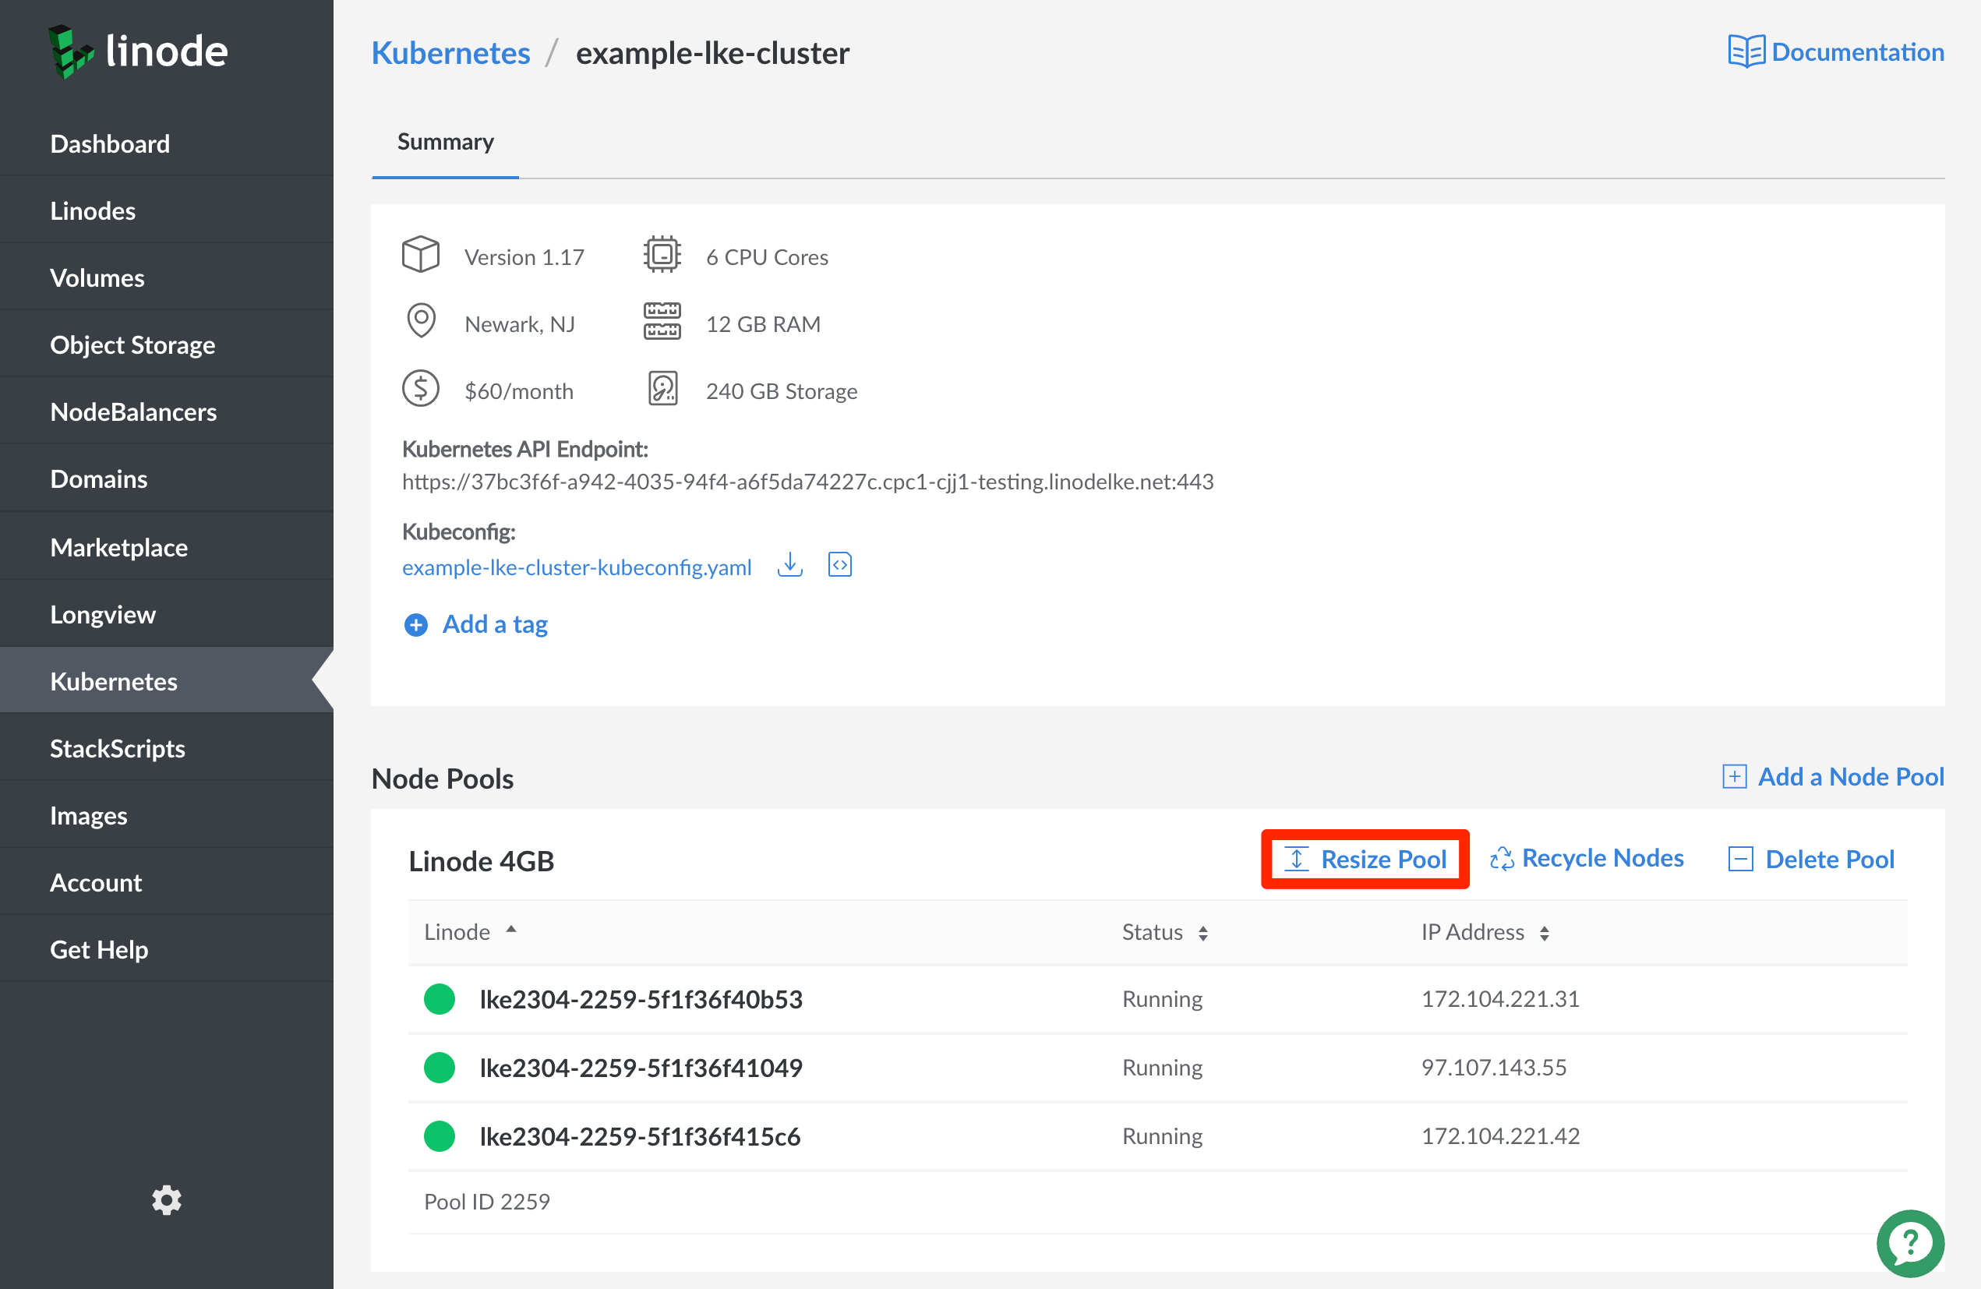Screen dimensions: 1981x1289
Task: Go to Object Storage in sidebar
Action: pos(132,344)
